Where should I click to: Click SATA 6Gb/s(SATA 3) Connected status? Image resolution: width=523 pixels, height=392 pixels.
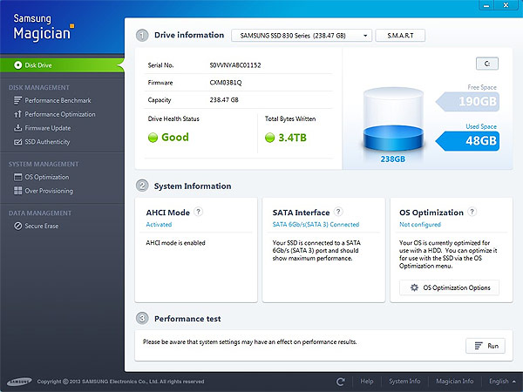pyautogui.click(x=316, y=225)
